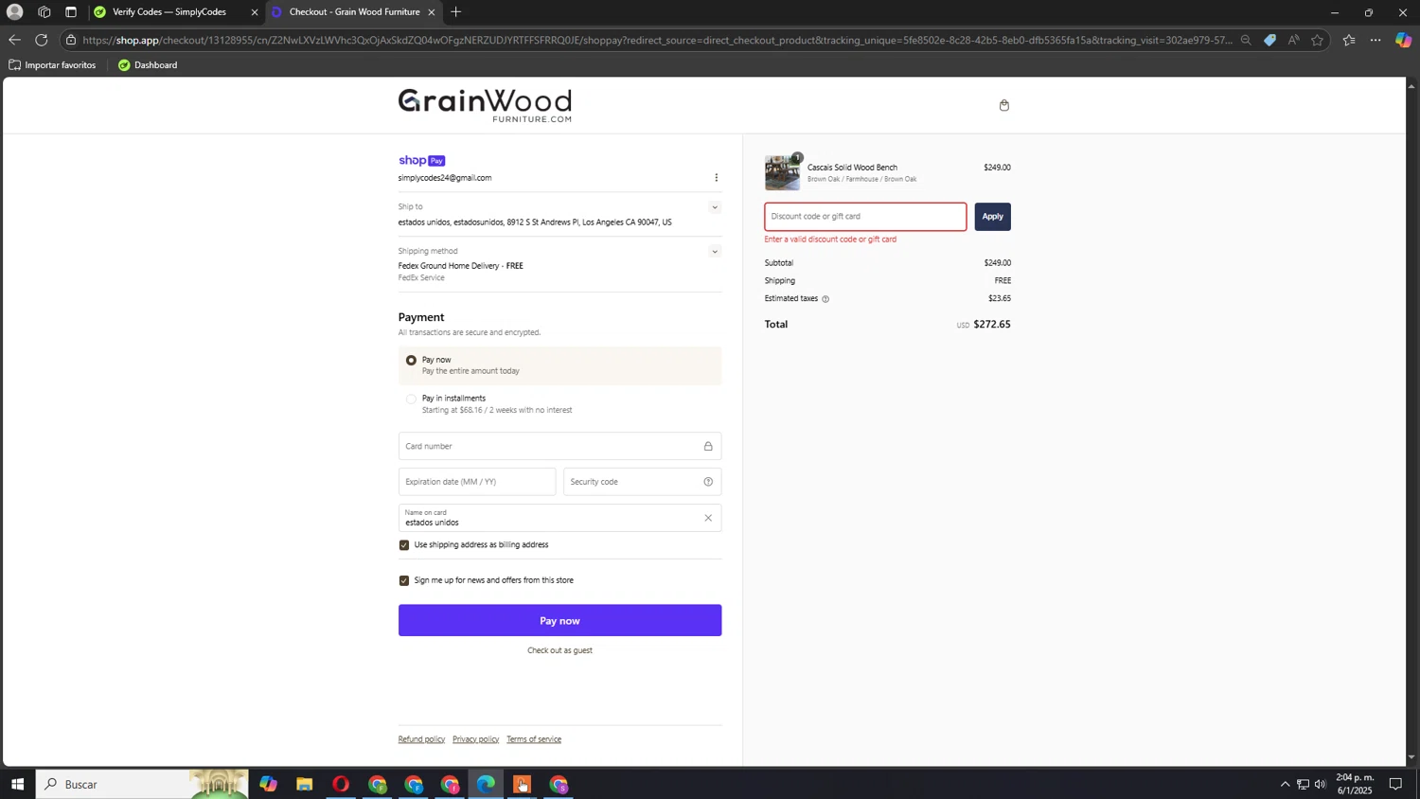
Task: Show the security code help tooltip
Action: pyautogui.click(x=708, y=482)
